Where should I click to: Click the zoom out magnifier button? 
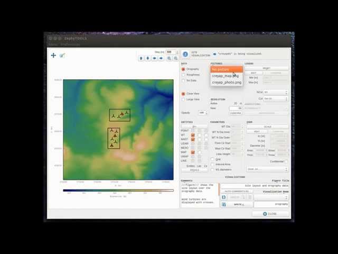pos(176,58)
